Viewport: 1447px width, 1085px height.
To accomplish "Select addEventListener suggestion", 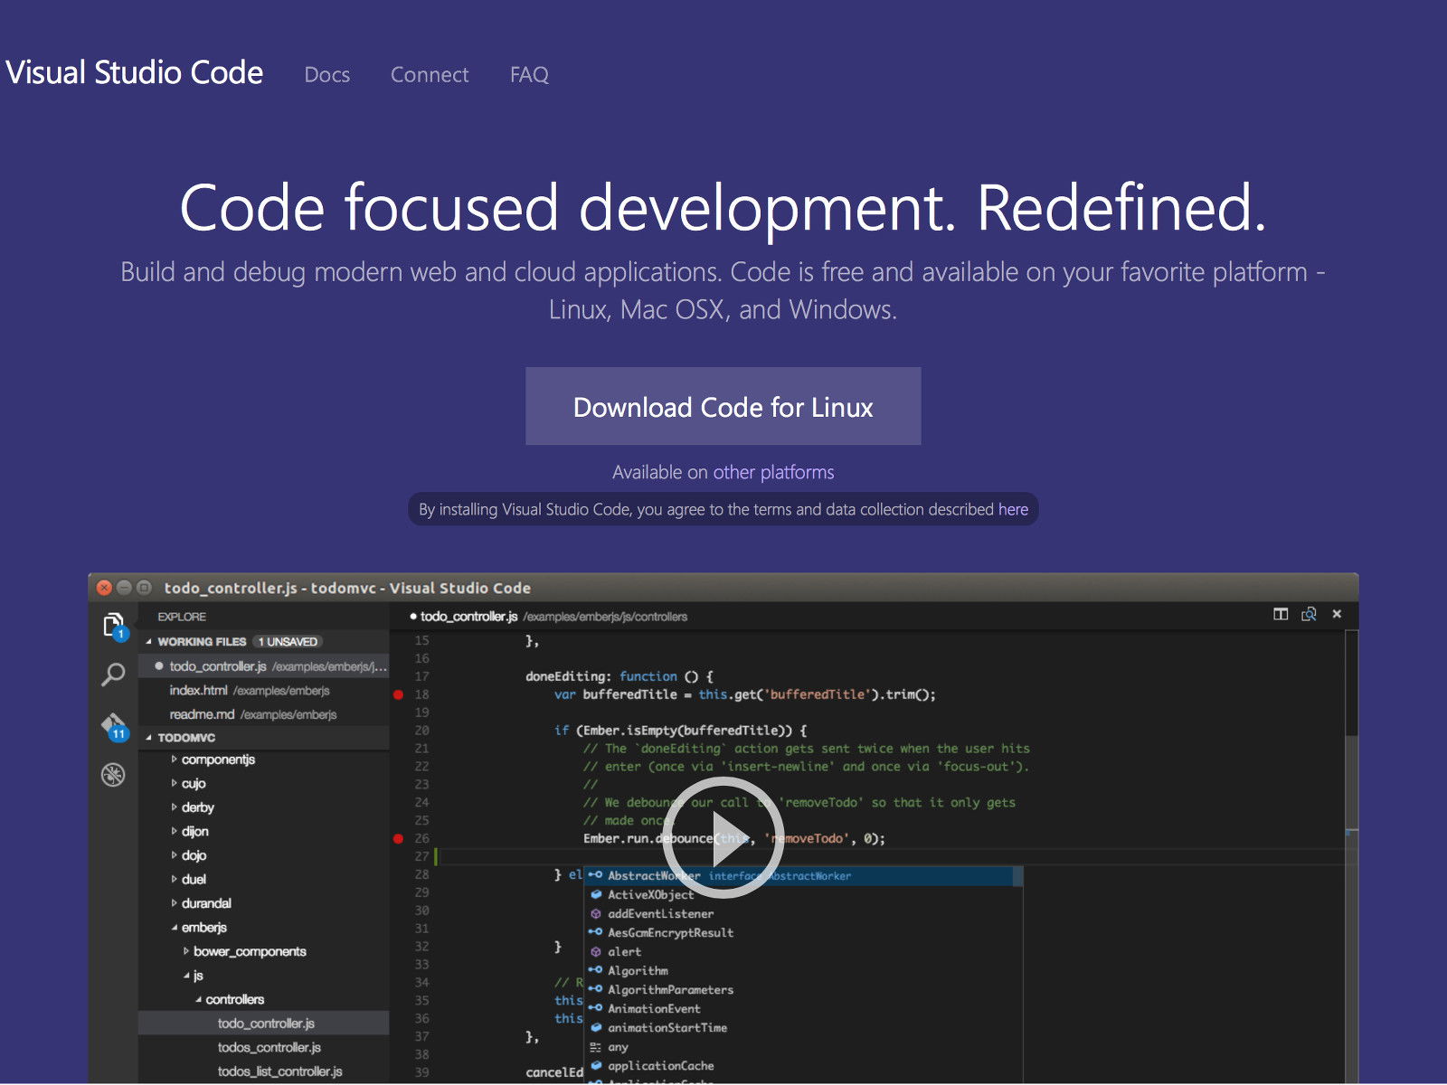I will [804, 913].
